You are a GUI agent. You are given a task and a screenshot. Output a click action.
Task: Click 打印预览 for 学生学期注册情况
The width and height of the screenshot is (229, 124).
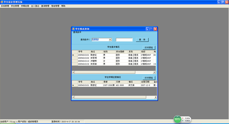(x=149, y=78)
